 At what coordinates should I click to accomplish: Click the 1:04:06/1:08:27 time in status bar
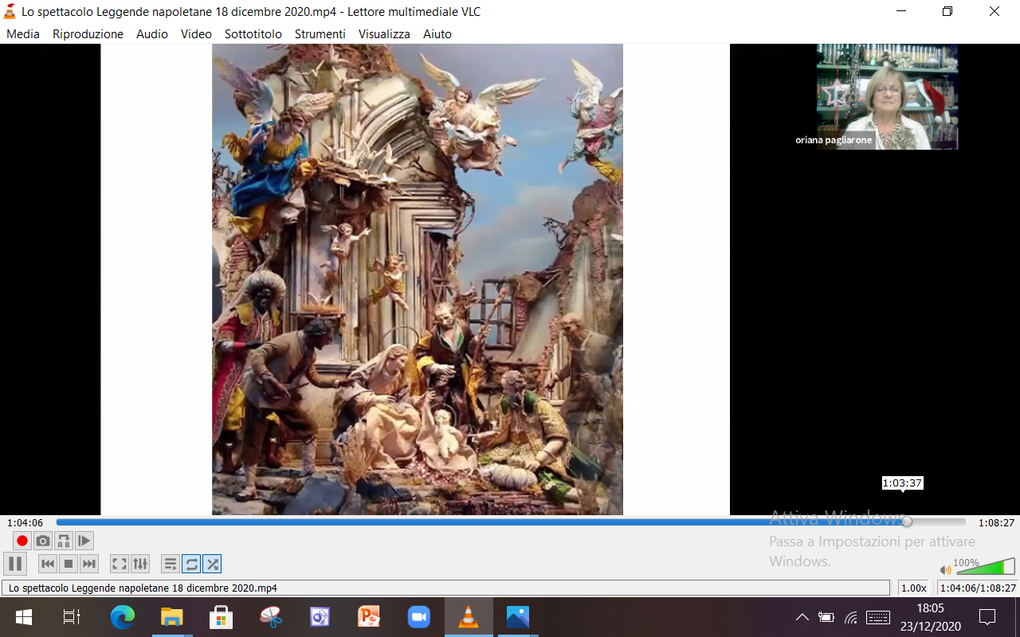978,588
